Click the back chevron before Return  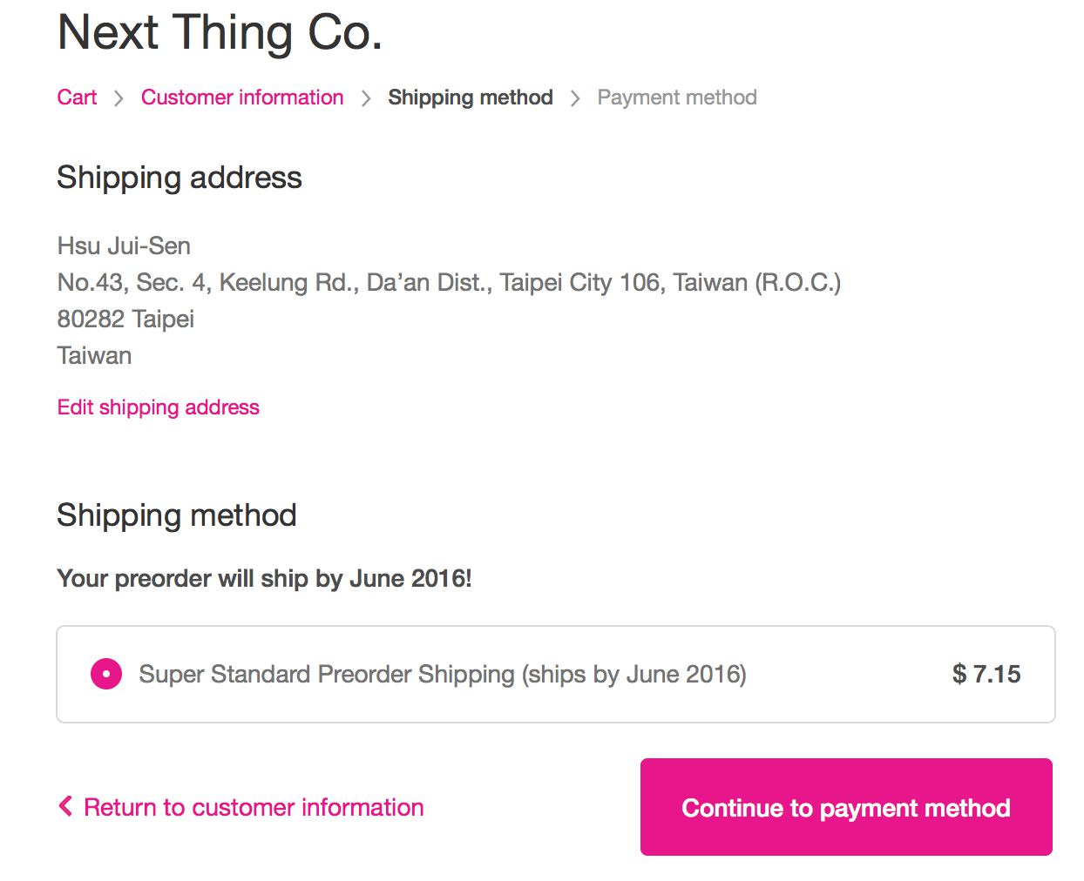(65, 806)
